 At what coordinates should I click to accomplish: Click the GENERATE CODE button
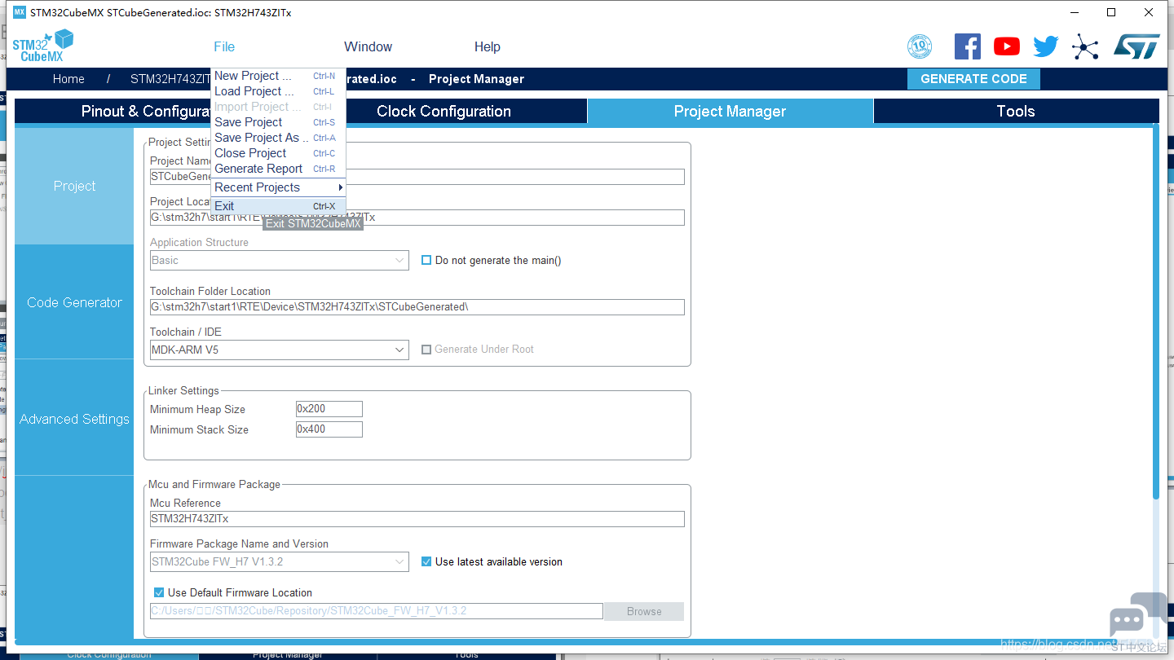click(x=973, y=79)
